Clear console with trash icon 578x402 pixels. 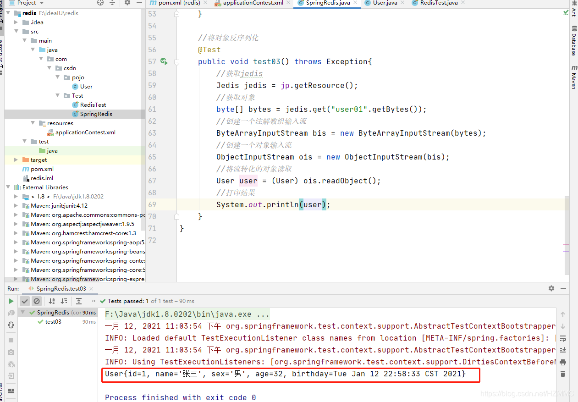click(563, 374)
